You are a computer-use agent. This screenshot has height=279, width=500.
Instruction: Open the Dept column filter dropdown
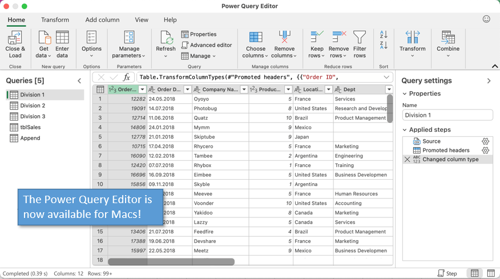389,90
